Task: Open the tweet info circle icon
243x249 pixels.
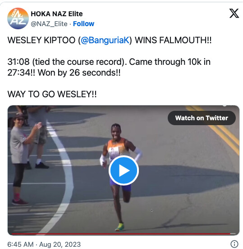Action: [234, 244]
